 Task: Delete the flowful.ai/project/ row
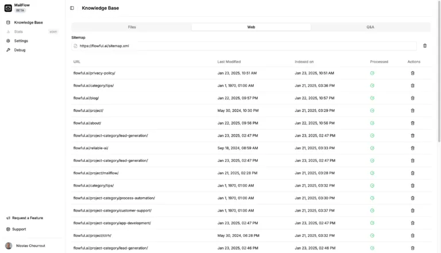coord(412,111)
